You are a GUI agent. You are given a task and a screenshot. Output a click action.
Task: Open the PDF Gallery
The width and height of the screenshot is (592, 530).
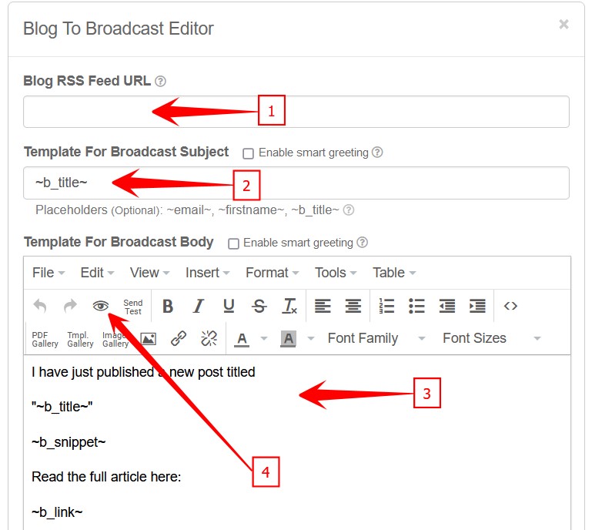coord(45,339)
